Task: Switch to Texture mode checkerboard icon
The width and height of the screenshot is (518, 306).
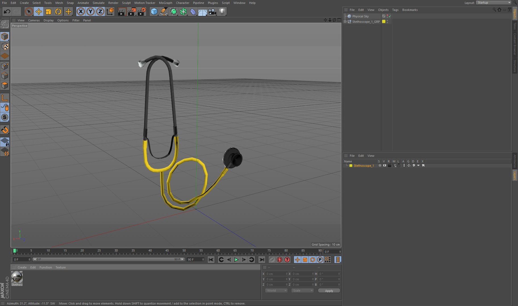Action: (5, 46)
